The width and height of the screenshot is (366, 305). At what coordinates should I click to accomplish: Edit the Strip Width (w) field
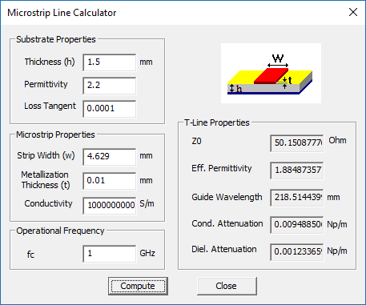(x=110, y=157)
